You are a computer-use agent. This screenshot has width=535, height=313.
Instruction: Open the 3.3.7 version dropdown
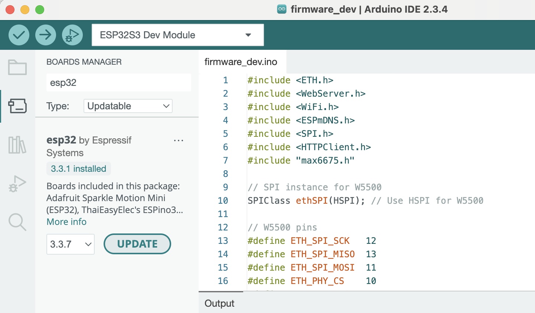tap(71, 244)
